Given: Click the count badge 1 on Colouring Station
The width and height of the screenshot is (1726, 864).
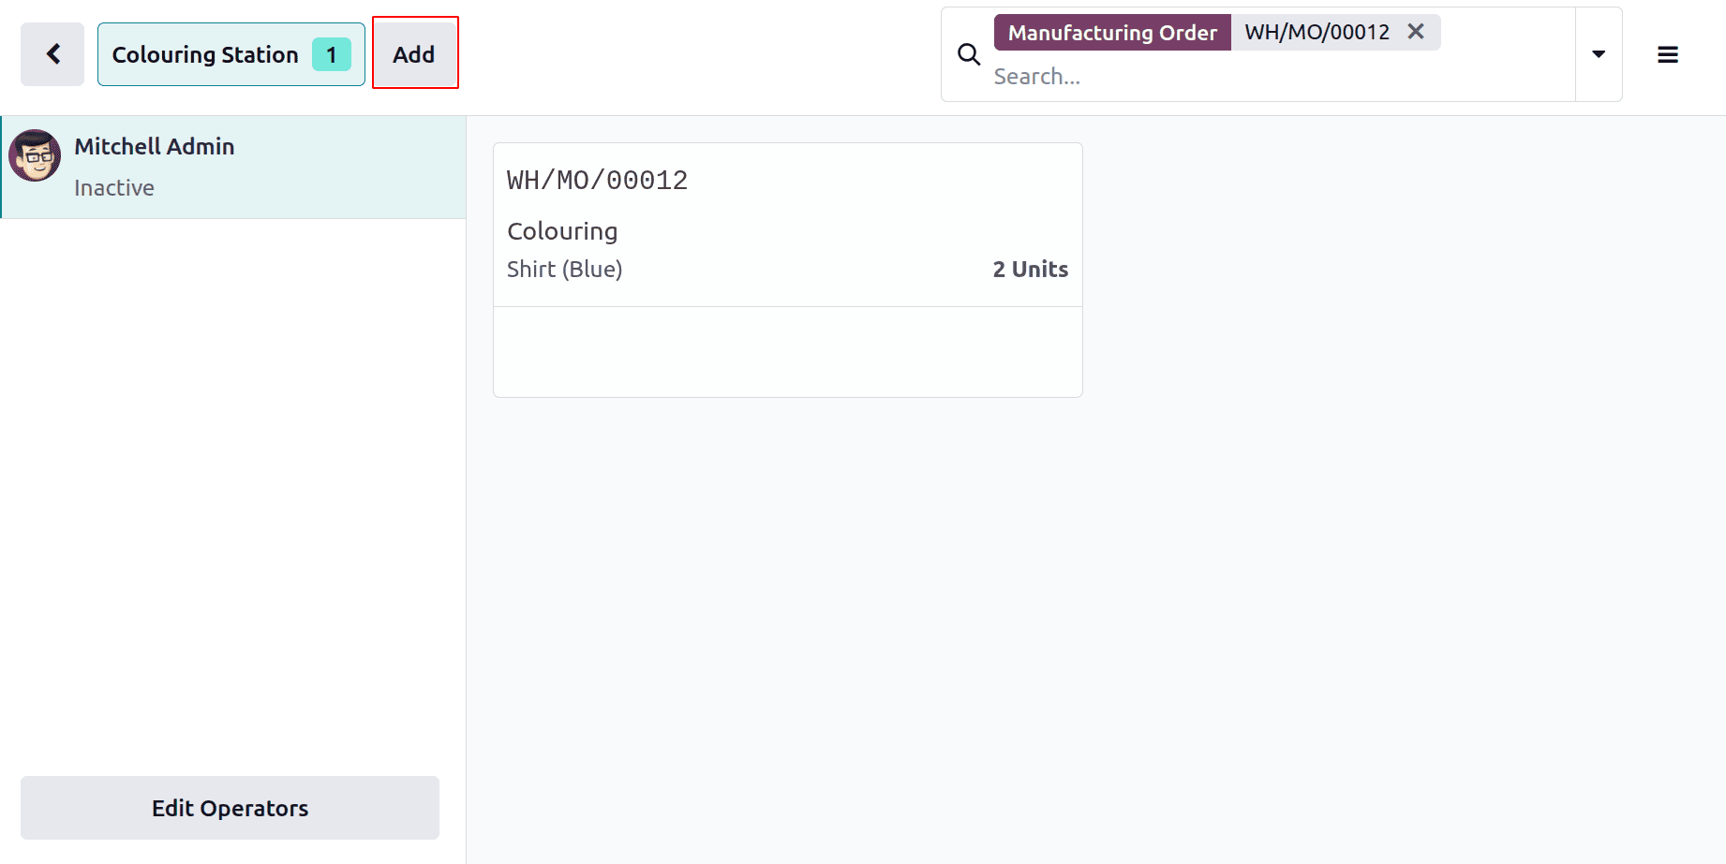Looking at the screenshot, I should point(332,54).
